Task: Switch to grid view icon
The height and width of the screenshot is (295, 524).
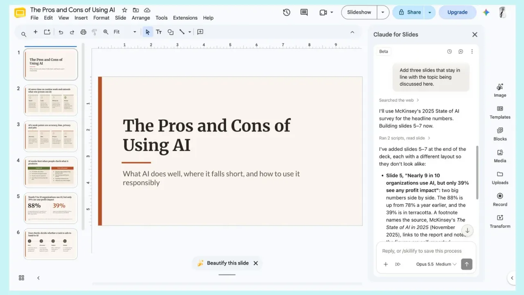Action: tap(22, 278)
